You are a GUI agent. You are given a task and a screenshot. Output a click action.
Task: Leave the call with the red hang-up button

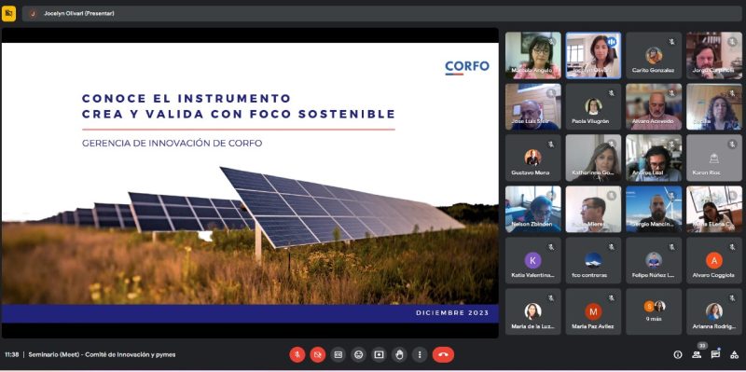(444, 354)
